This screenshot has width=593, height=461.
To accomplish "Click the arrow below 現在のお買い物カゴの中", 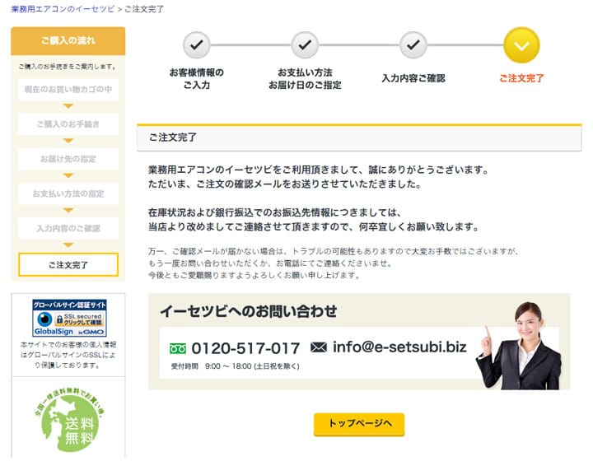I will pos(68,106).
